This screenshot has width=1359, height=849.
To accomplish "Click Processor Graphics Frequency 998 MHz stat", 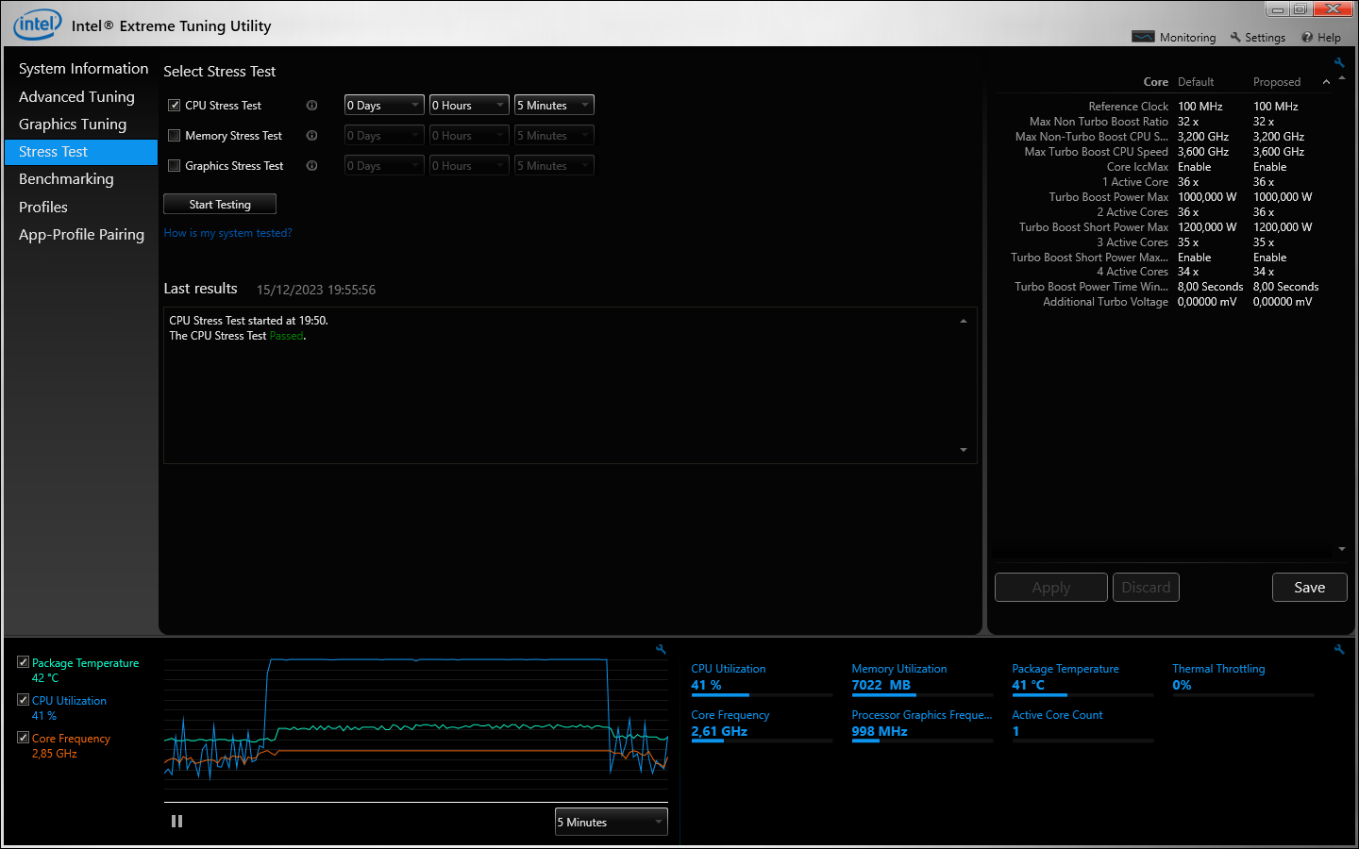I will [x=922, y=724].
